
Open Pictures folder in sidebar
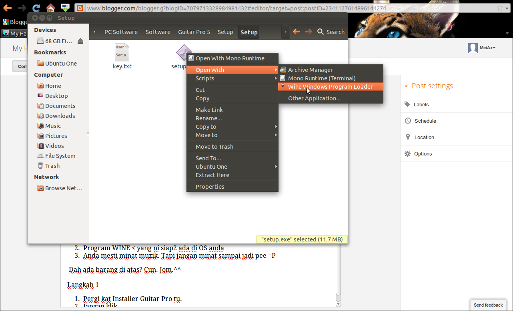coord(52,136)
